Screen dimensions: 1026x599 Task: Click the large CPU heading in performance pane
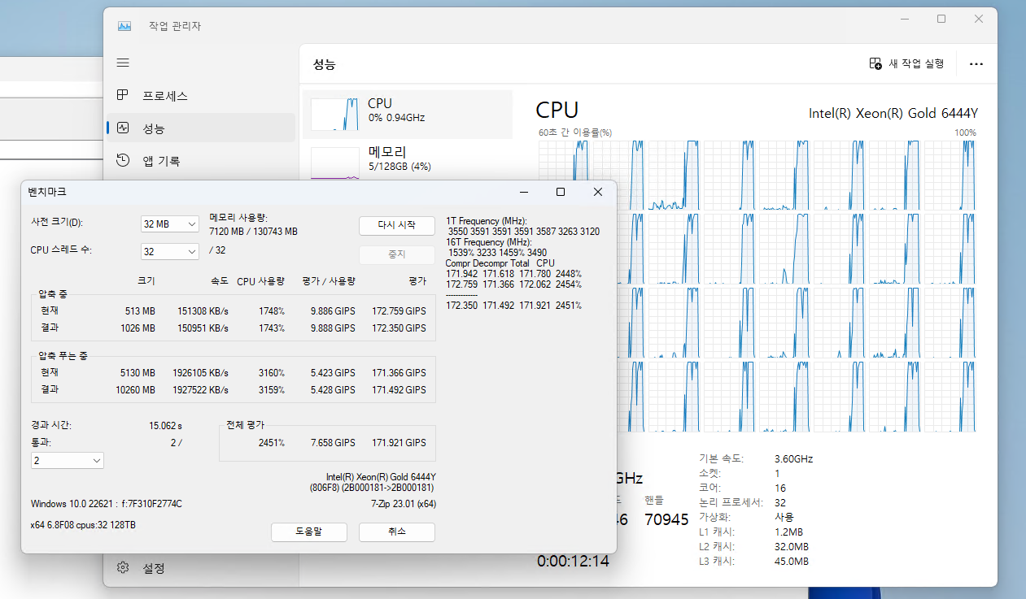pyautogui.click(x=557, y=111)
